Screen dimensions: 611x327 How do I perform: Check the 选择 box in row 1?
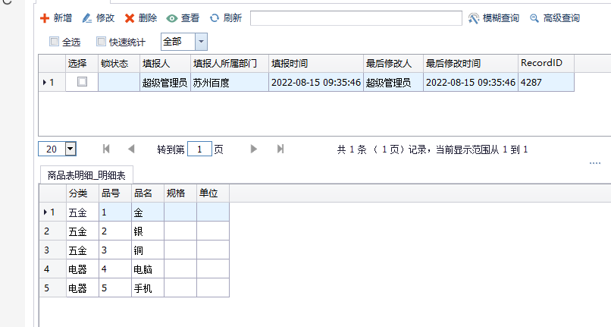click(82, 82)
